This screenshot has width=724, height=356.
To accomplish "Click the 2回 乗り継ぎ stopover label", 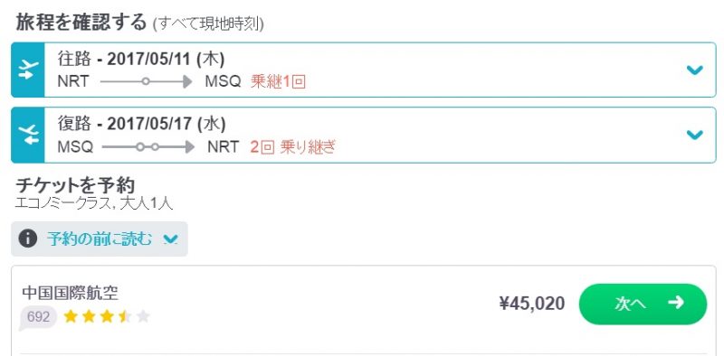I will coord(292,147).
